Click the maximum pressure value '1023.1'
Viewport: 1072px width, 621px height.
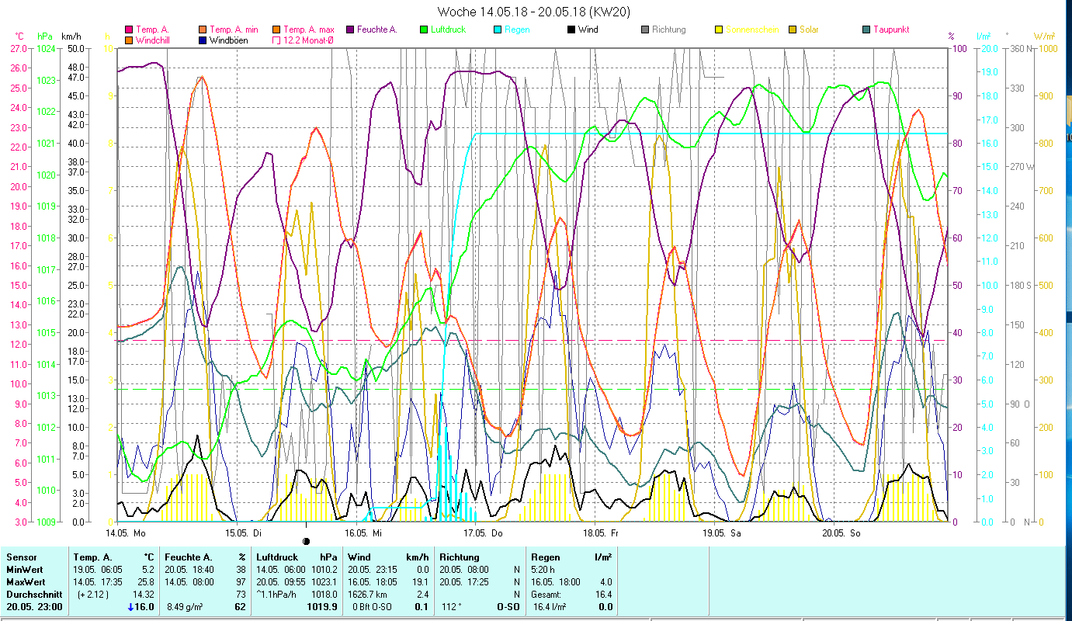coord(323,582)
